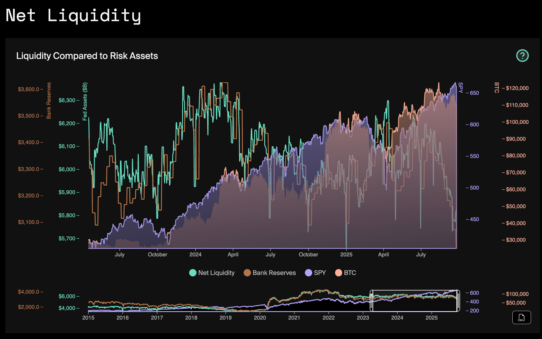This screenshot has width=542, height=339.
Task: Click the Net Liquidity page title
Action: 73,16
